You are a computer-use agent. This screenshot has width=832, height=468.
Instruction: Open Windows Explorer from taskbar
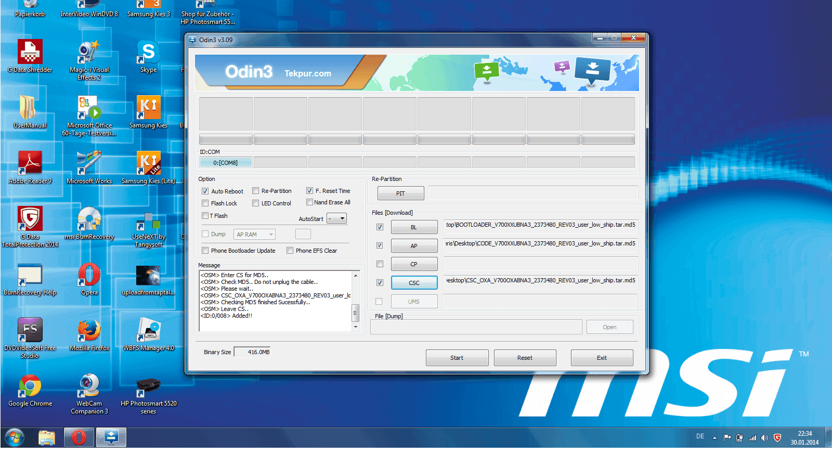tap(47, 437)
